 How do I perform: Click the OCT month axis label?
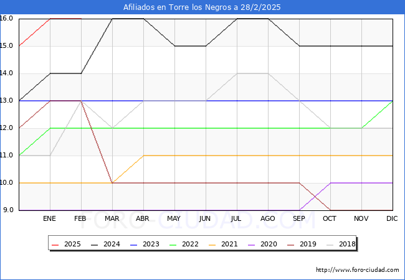(330, 218)
